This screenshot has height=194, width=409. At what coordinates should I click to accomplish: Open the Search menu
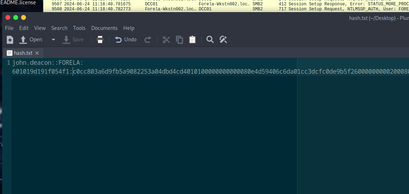[x=59, y=28]
